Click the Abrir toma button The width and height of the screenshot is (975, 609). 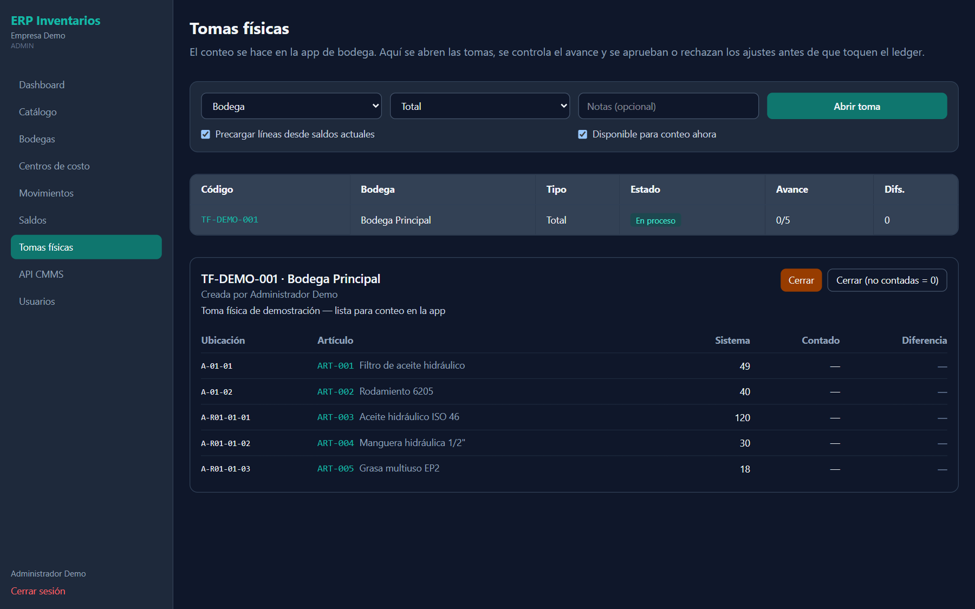pyautogui.click(x=857, y=106)
